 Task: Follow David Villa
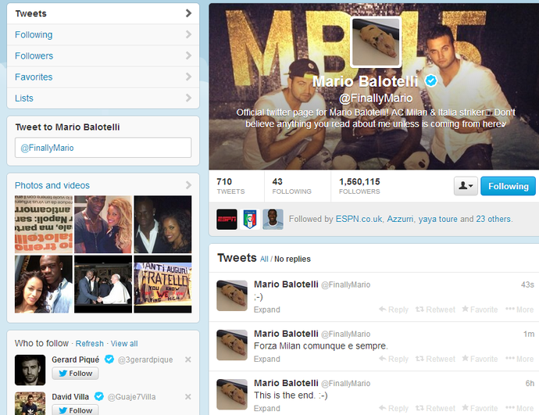tap(75, 410)
